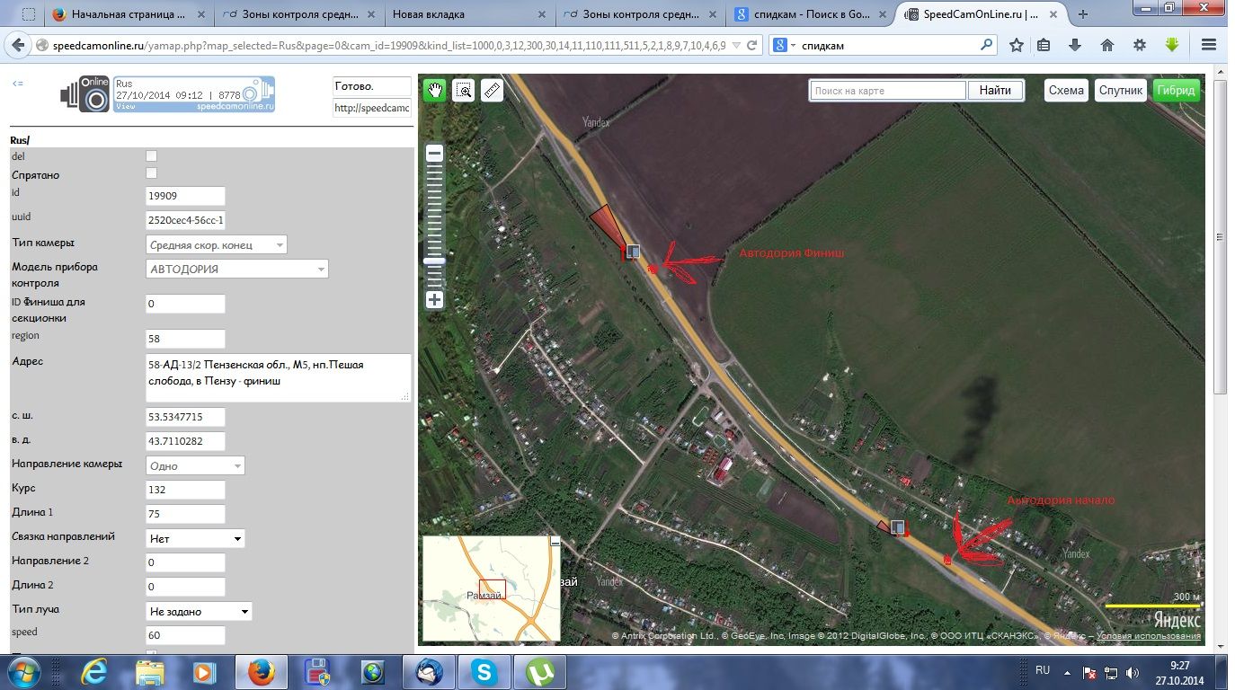Click the green download arrow extension icon
The height and width of the screenshot is (690, 1235).
1172,44
